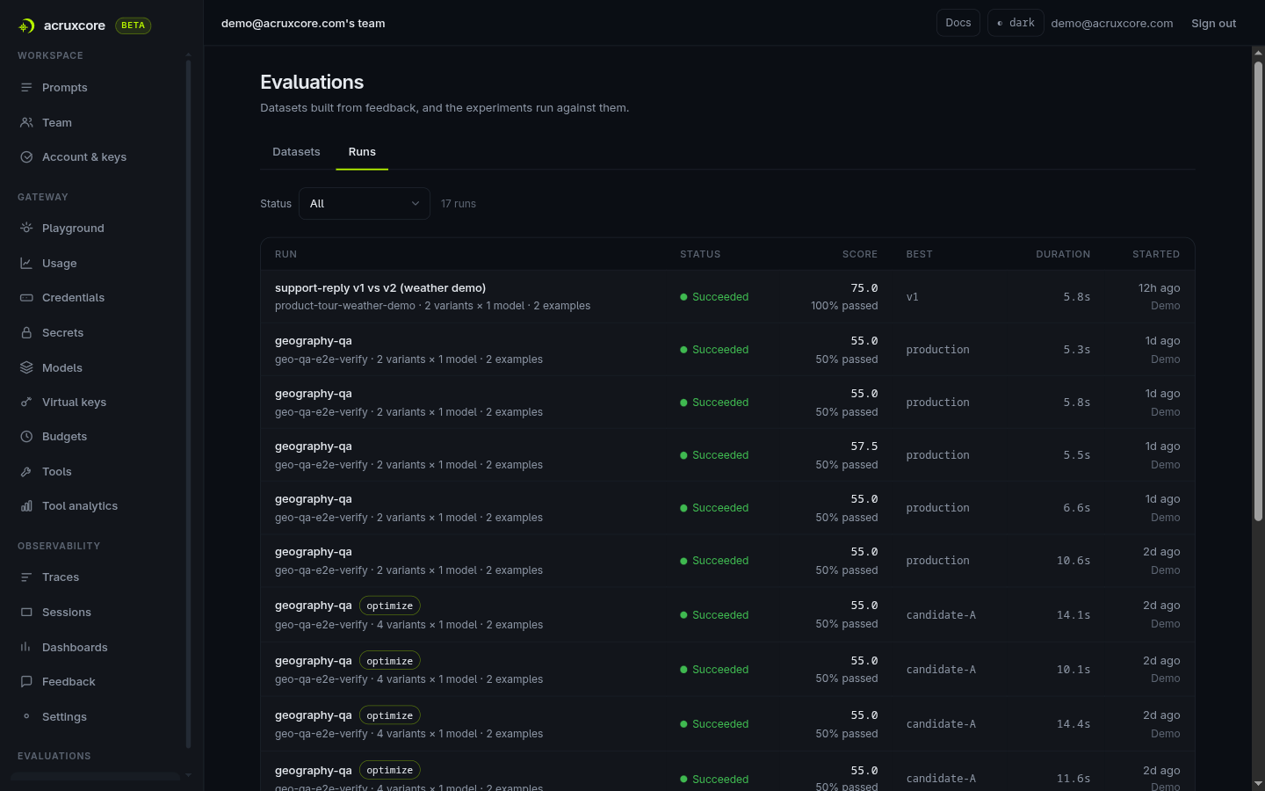Screen dimensions: 1265x791
Task: Click the SCORE column header
Action: 860,254
